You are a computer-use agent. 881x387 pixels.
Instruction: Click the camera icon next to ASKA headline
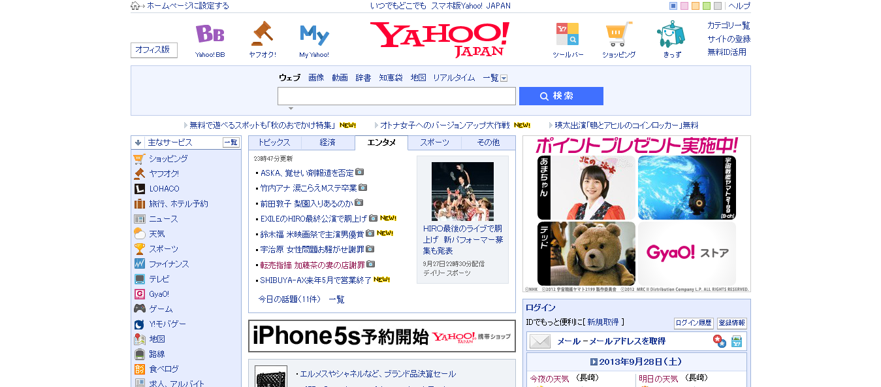click(x=360, y=172)
